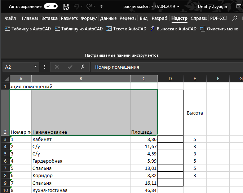
Task: Select row 6 header
Action: tap(5, 161)
